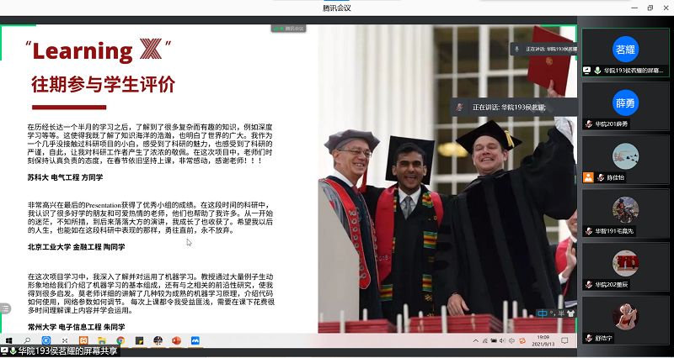
Task: Click the text 苏科大 电气工程 方同学
Action: tap(66, 177)
